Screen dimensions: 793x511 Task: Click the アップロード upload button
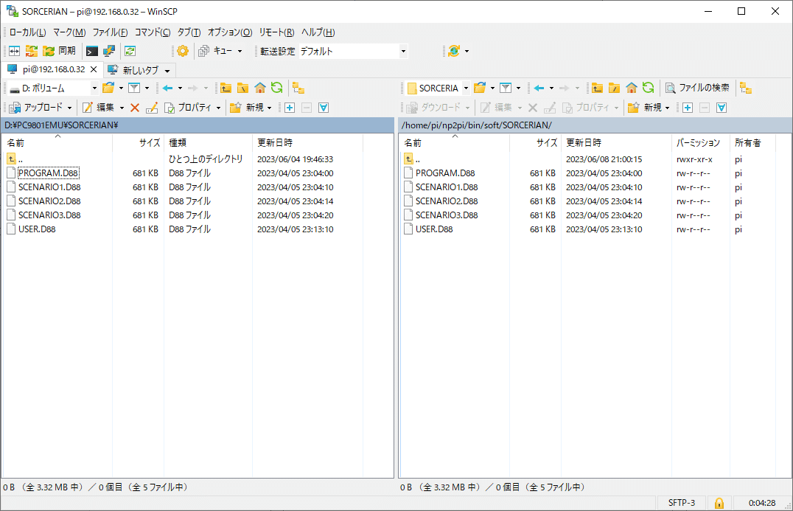[36, 107]
